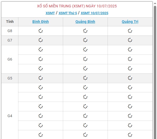Open the Bình Định province link
The height and width of the screenshot is (139, 157).
click(40, 22)
